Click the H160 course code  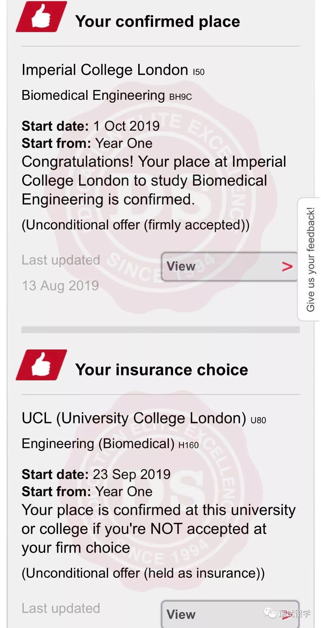[188, 445]
